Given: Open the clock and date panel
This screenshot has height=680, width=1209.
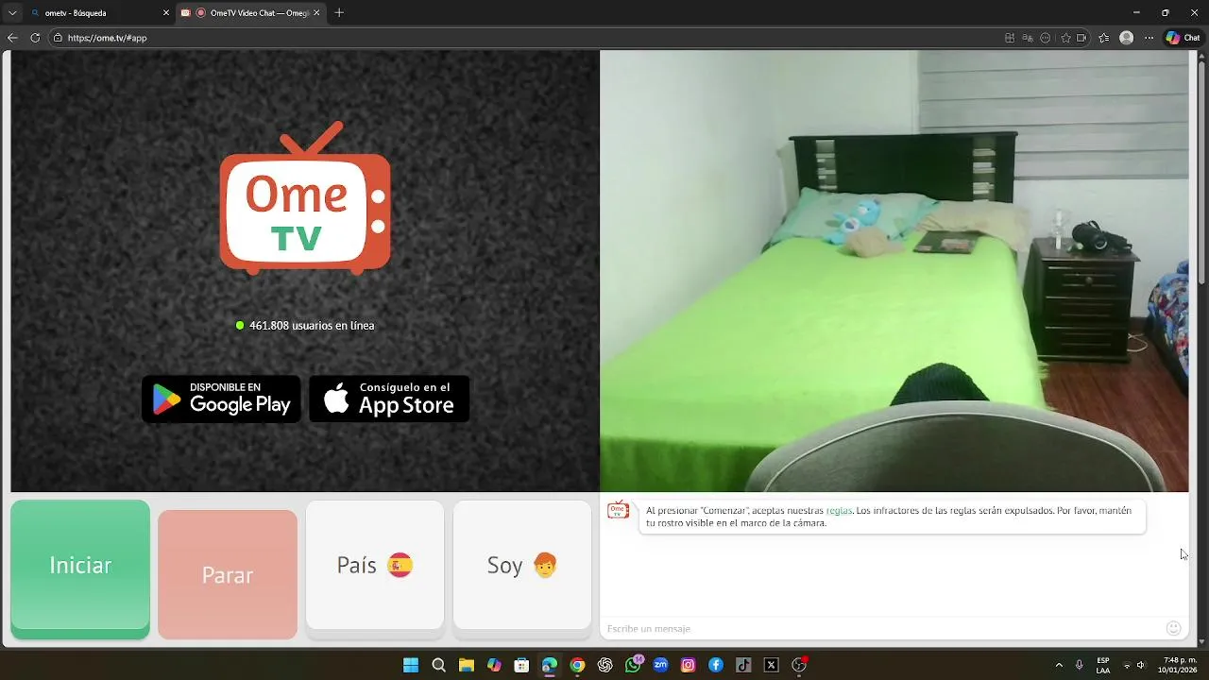Looking at the screenshot, I should [1177, 665].
